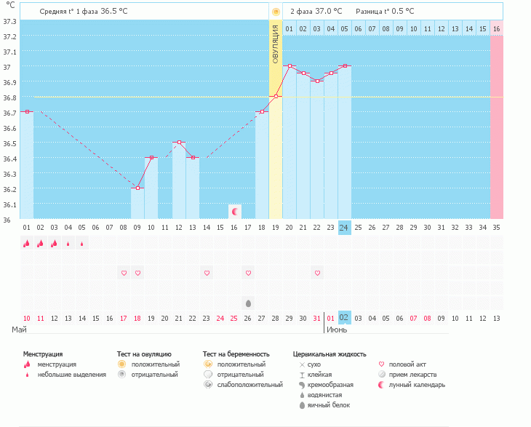Click the positive ovulation test legend icon
Image resolution: width=531 pixels, height=427 pixels.
122,364
